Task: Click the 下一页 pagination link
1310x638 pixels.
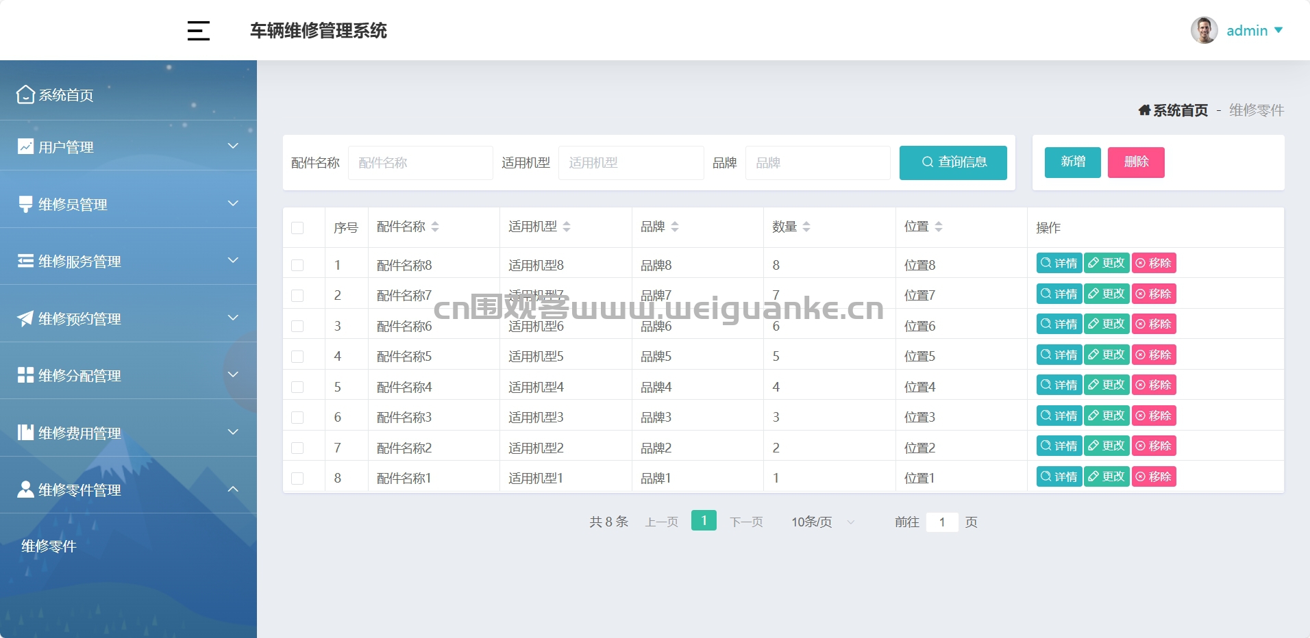Action: tap(746, 522)
